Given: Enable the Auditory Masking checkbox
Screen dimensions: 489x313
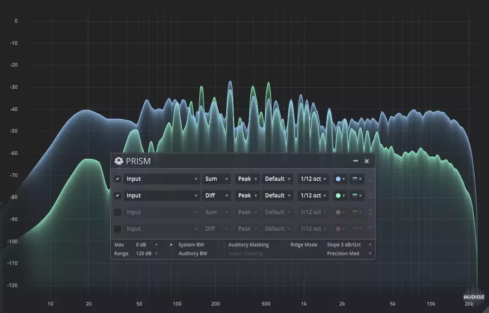Looking at the screenshot, I should point(221,245).
